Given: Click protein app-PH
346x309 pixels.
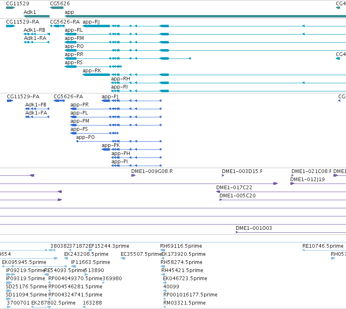Looking at the screenshot, I should (x=136, y=158).
